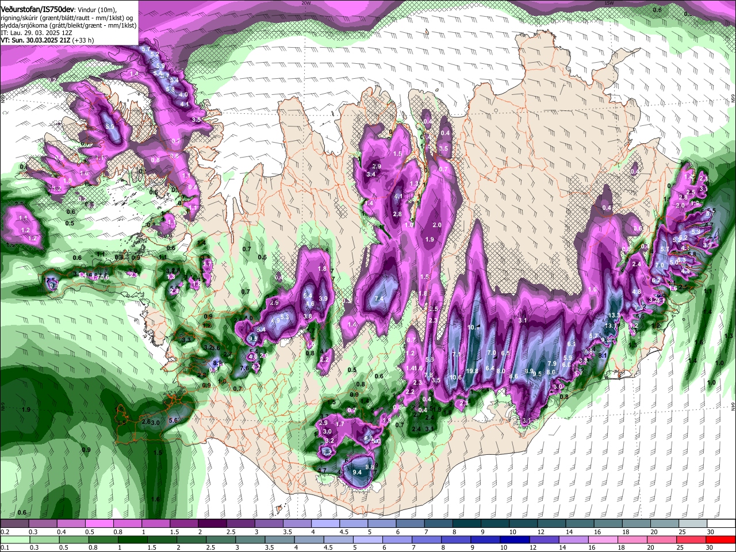Click the '(+33 h)' forecast offset
Screen dimensions: 736x552
tap(83, 40)
